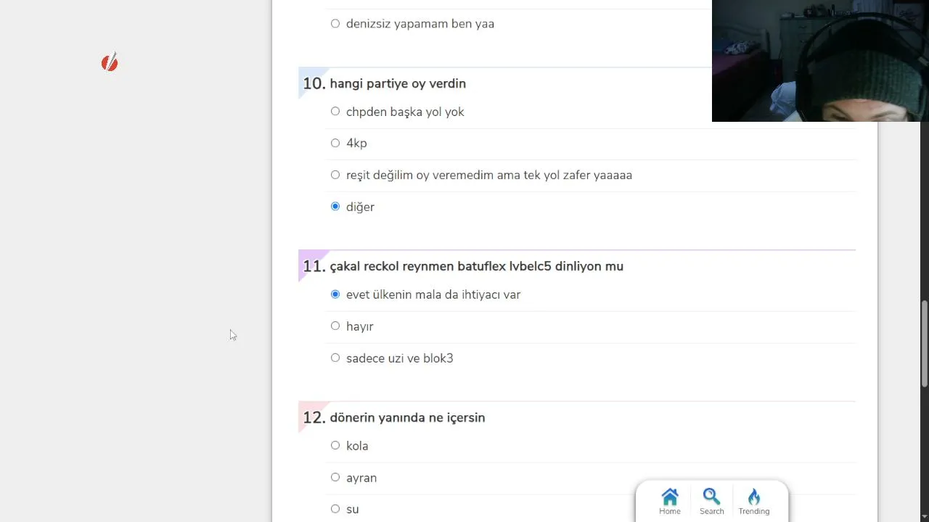Select the 'su' radio option
The width and height of the screenshot is (929, 522).
tap(335, 509)
